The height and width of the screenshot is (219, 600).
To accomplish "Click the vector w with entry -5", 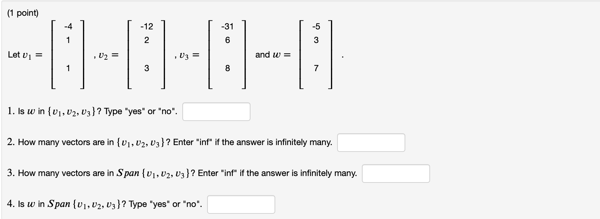I will click(x=316, y=54).
